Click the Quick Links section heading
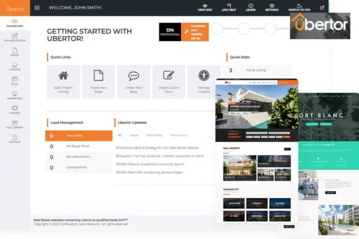This screenshot has width=359, height=239. (x=60, y=57)
